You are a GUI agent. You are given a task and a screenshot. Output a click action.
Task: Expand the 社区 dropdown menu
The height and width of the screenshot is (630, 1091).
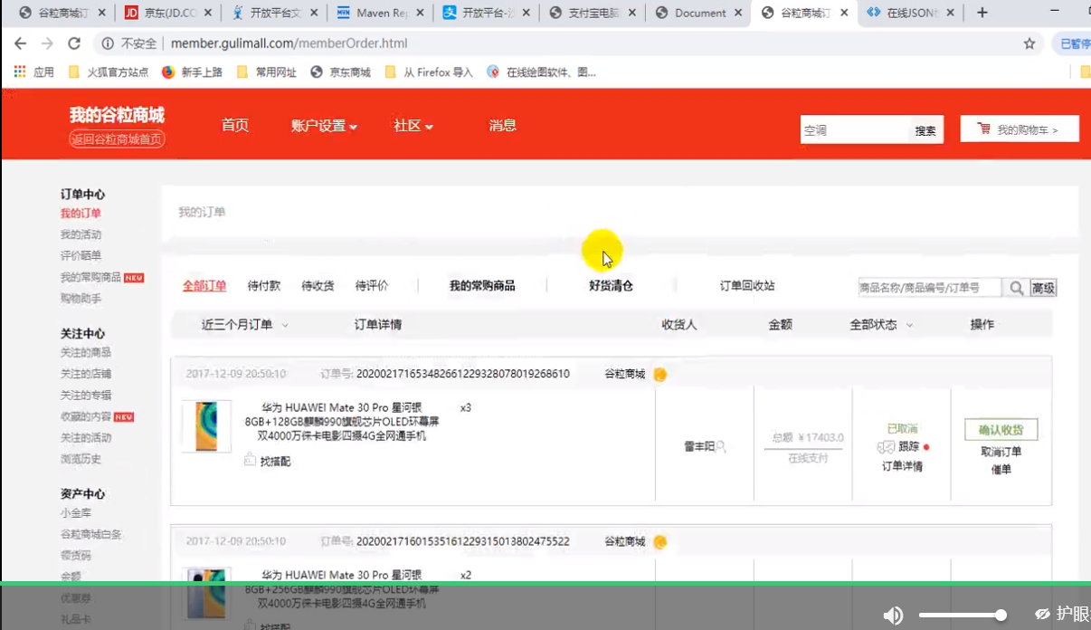(x=413, y=127)
